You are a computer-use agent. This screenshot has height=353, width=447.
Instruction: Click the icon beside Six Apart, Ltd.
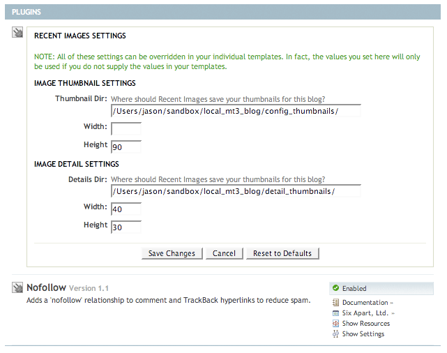pos(336,313)
